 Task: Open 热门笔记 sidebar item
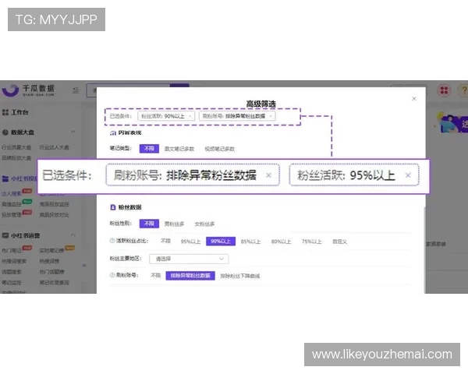click(12, 251)
